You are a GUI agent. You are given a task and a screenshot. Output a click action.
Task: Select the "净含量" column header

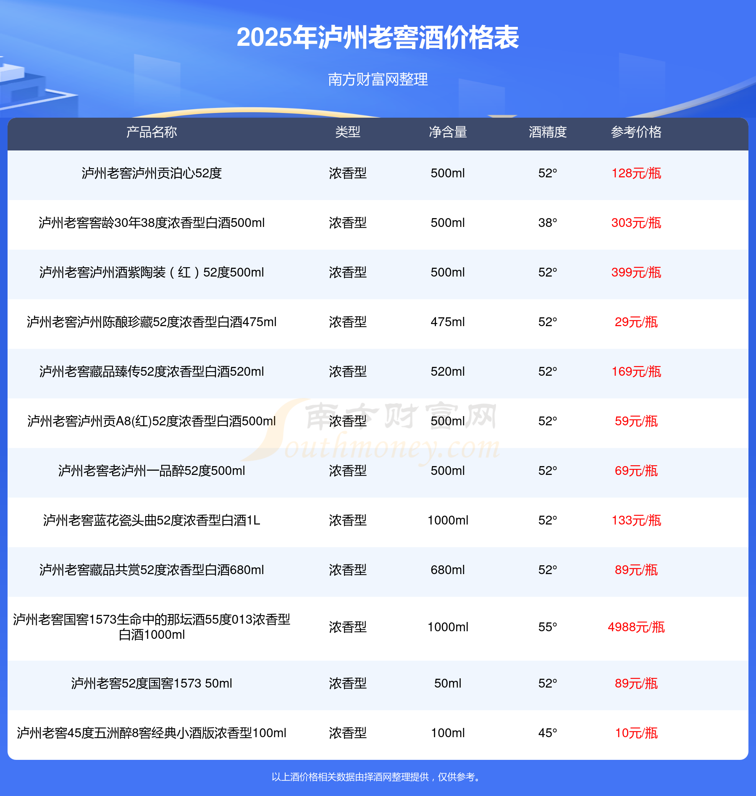click(448, 132)
